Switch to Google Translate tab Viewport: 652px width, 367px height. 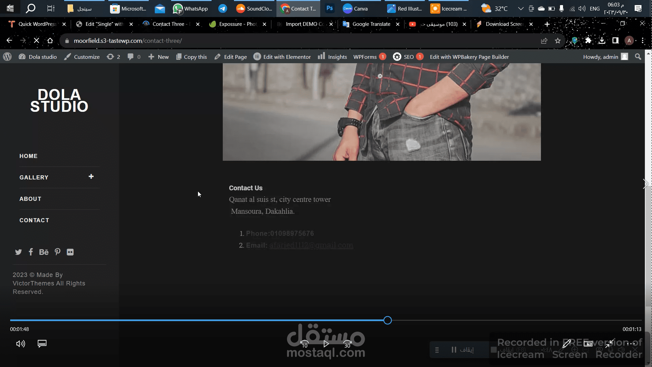coord(371,24)
